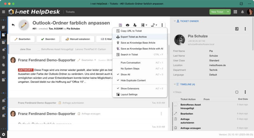254x138 pixels.
Task: Collapse the Timeline section
Action: pyautogui.click(x=174, y=84)
